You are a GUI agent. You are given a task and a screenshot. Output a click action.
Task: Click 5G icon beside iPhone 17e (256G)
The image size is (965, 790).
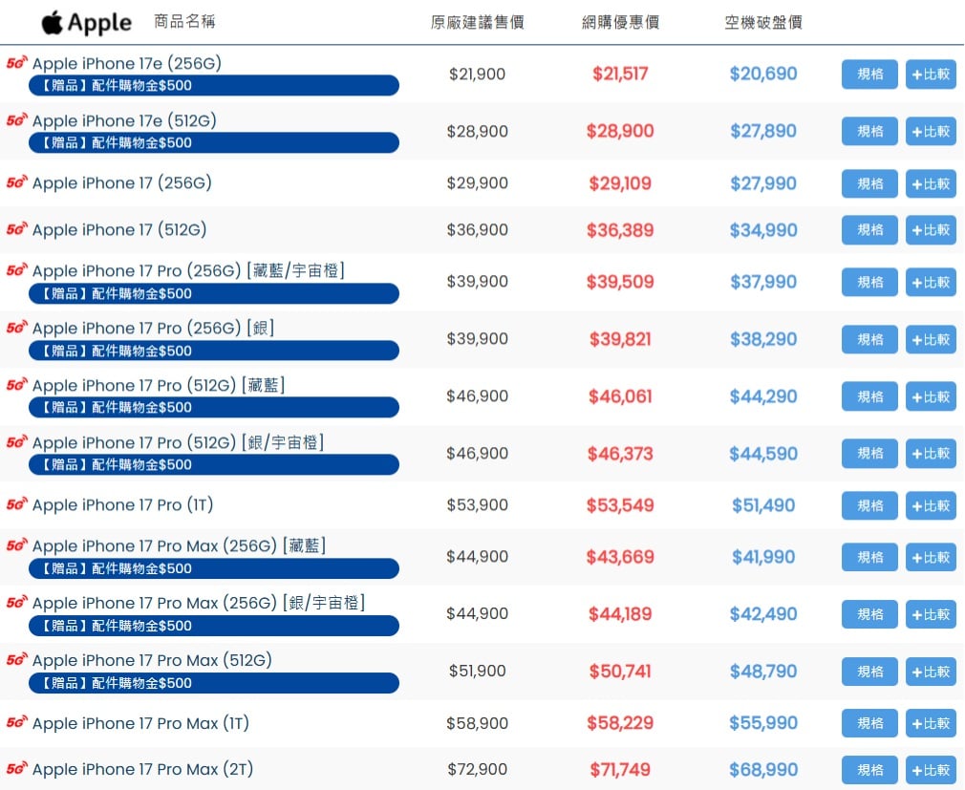(16, 63)
